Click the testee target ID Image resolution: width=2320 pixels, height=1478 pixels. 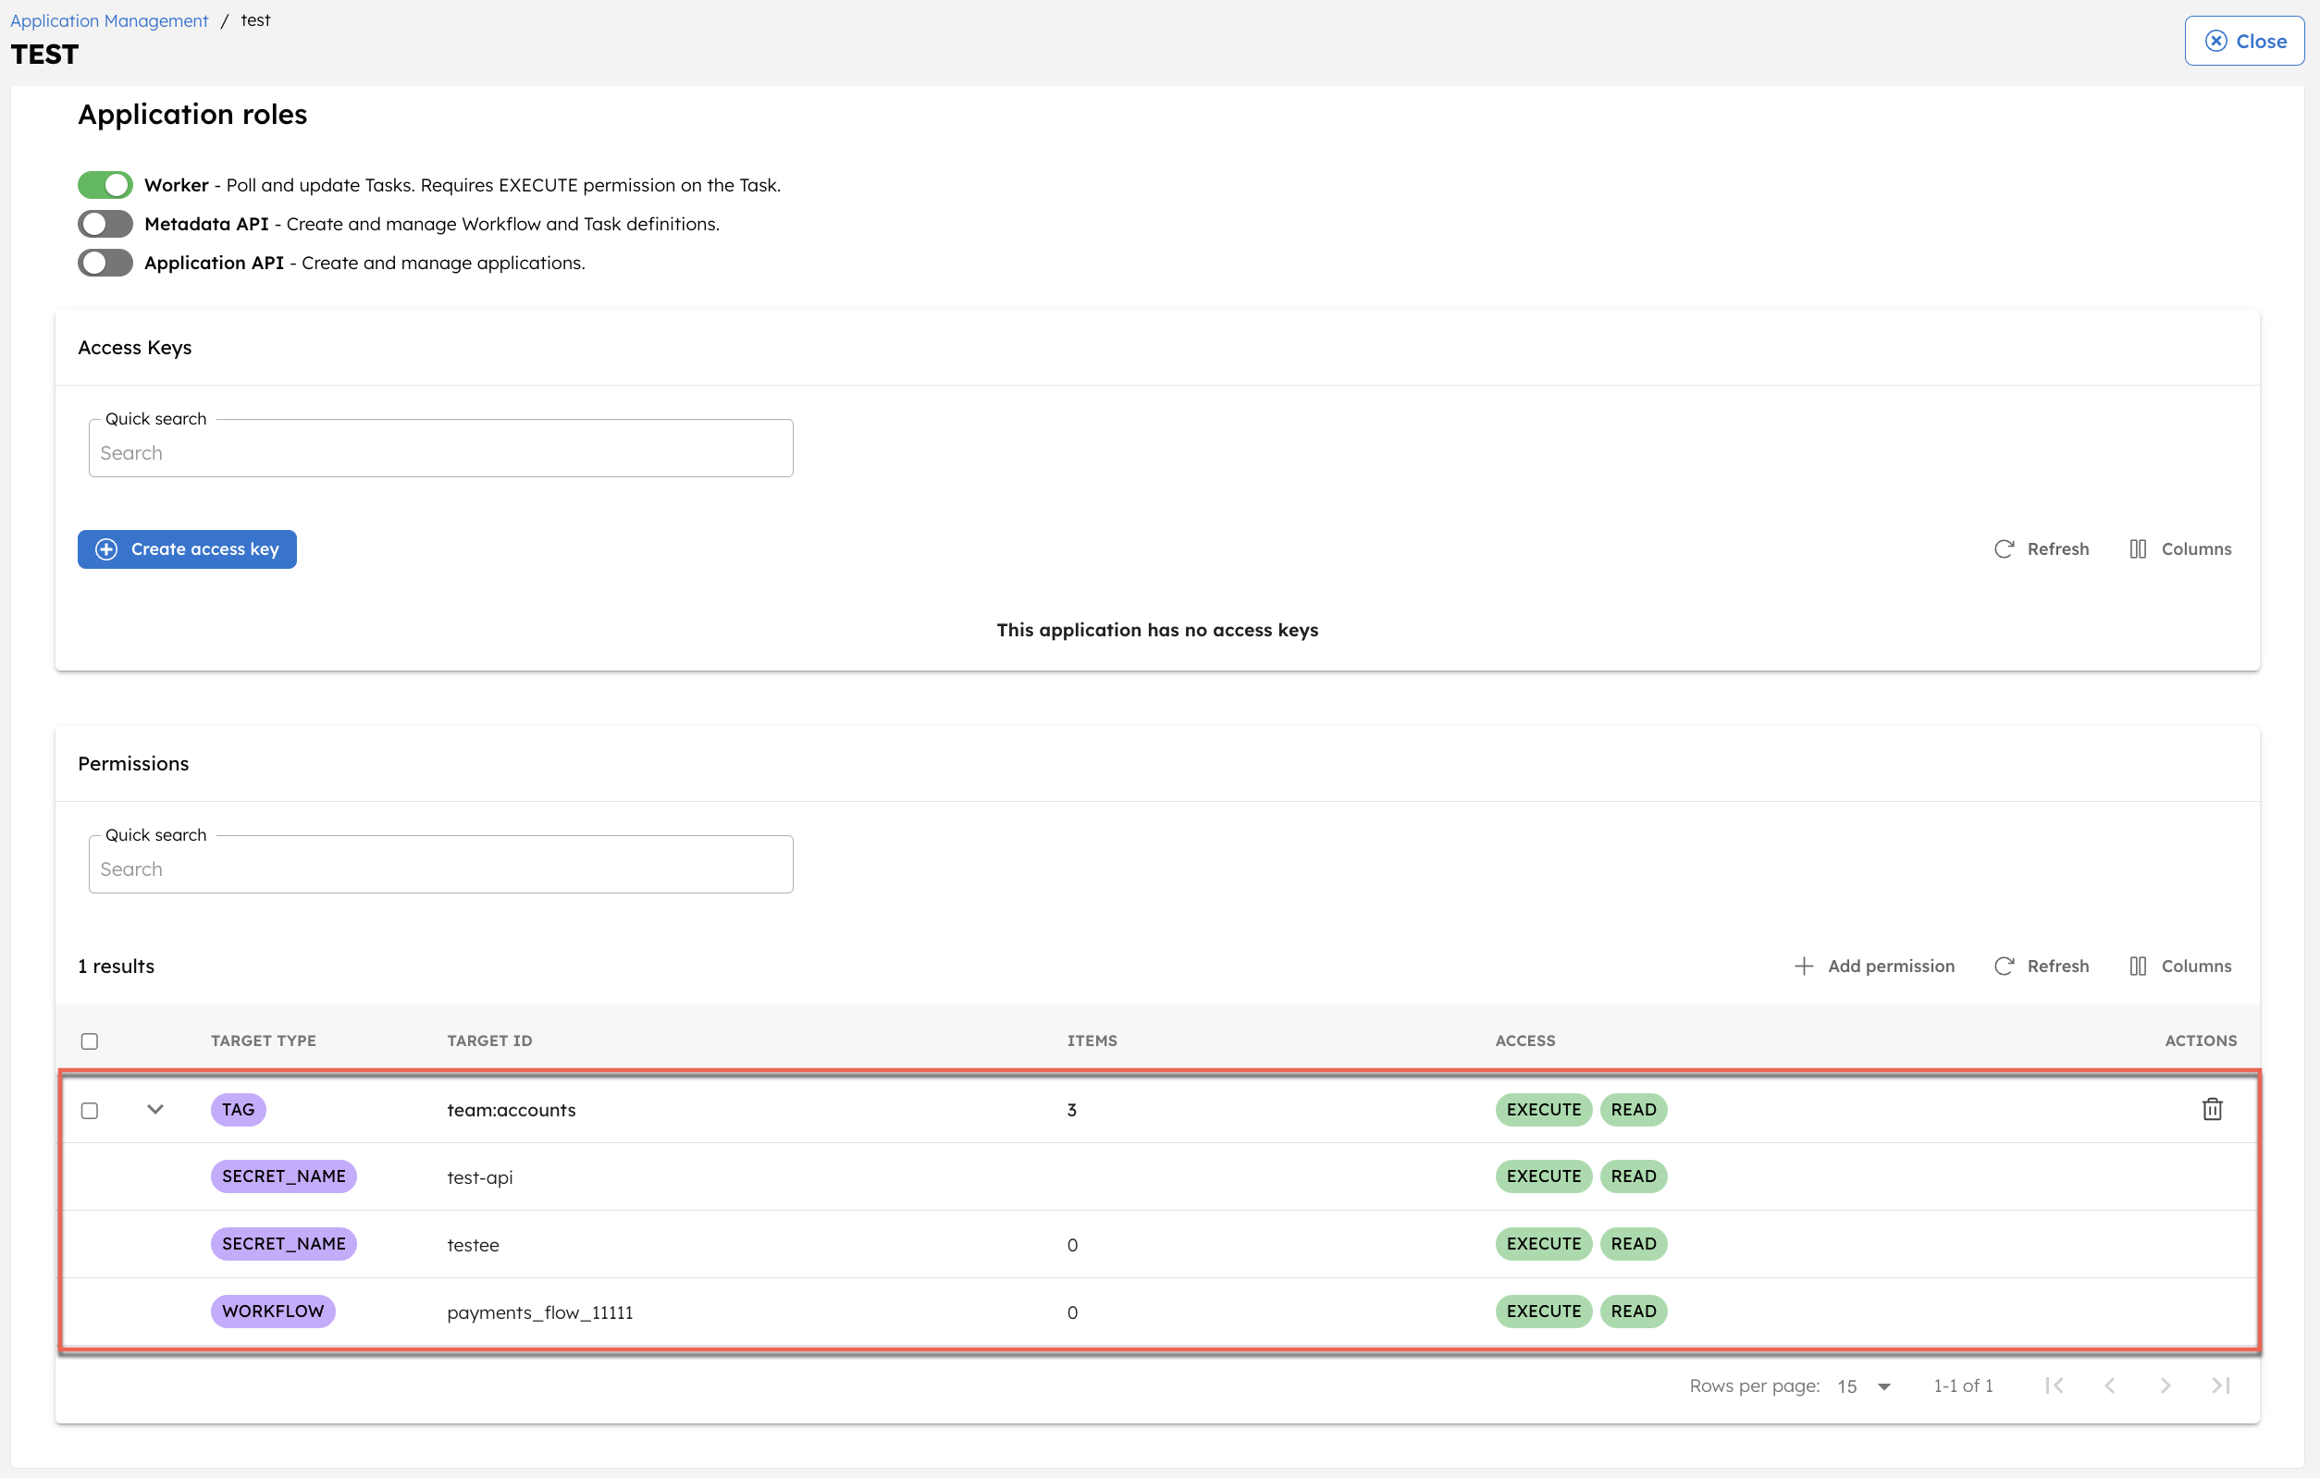(473, 1245)
